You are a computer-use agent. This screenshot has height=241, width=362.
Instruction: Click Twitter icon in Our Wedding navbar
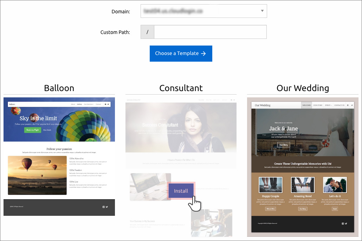tap(352, 105)
